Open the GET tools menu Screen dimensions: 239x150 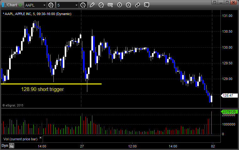click(x=110, y=5)
